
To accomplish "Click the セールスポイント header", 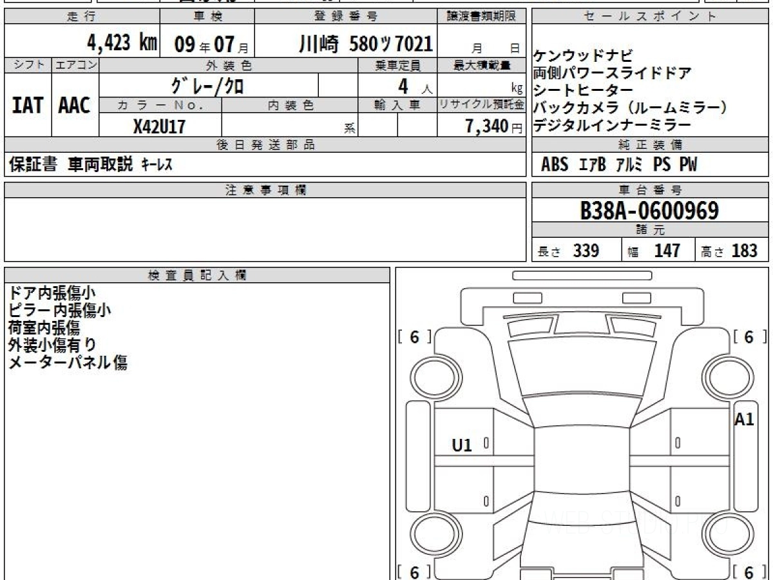I will pyautogui.click(x=650, y=17).
